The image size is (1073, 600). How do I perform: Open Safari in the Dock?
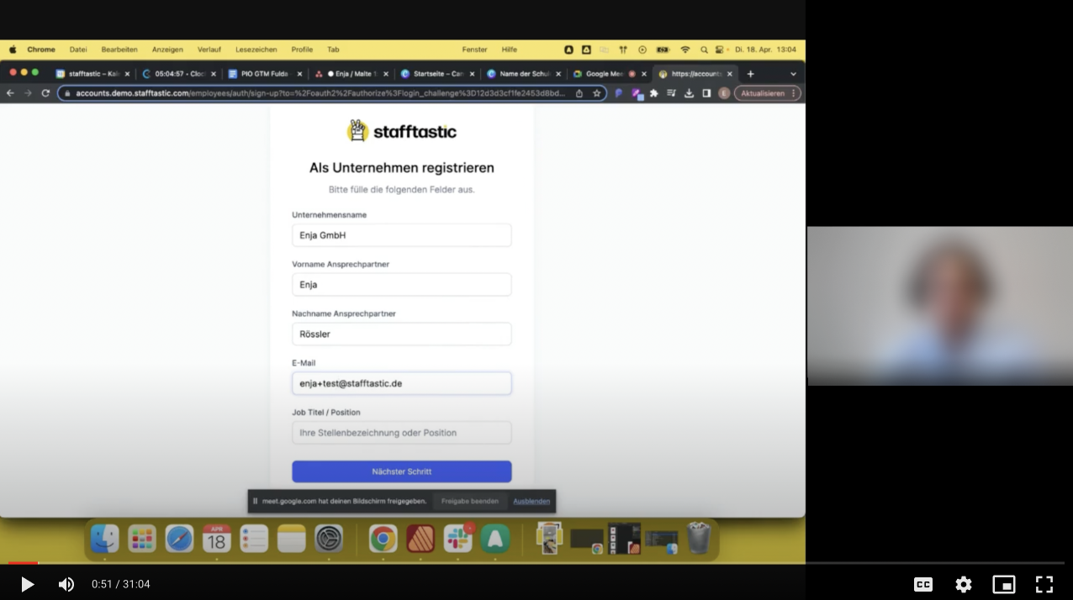coord(179,539)
